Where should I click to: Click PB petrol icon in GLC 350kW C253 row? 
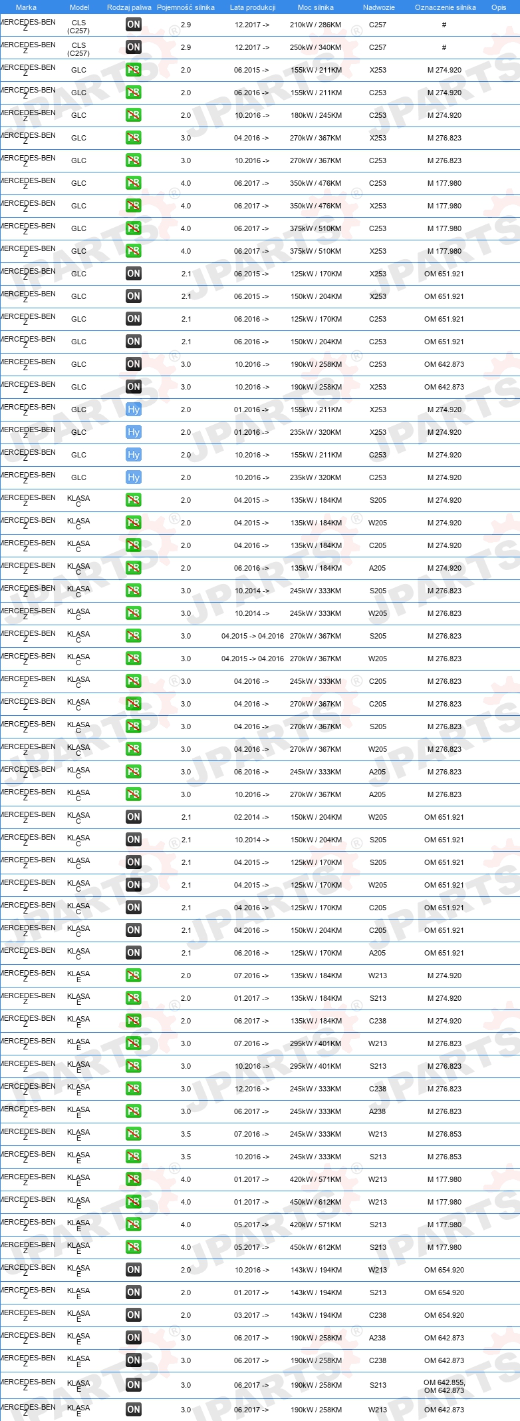134,183
